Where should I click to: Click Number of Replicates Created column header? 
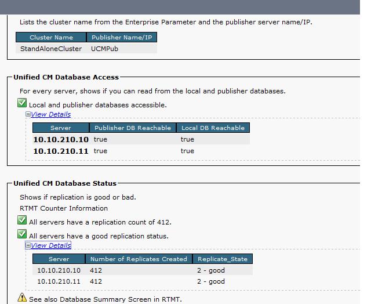pyautogui.click(x=139, y=259)
